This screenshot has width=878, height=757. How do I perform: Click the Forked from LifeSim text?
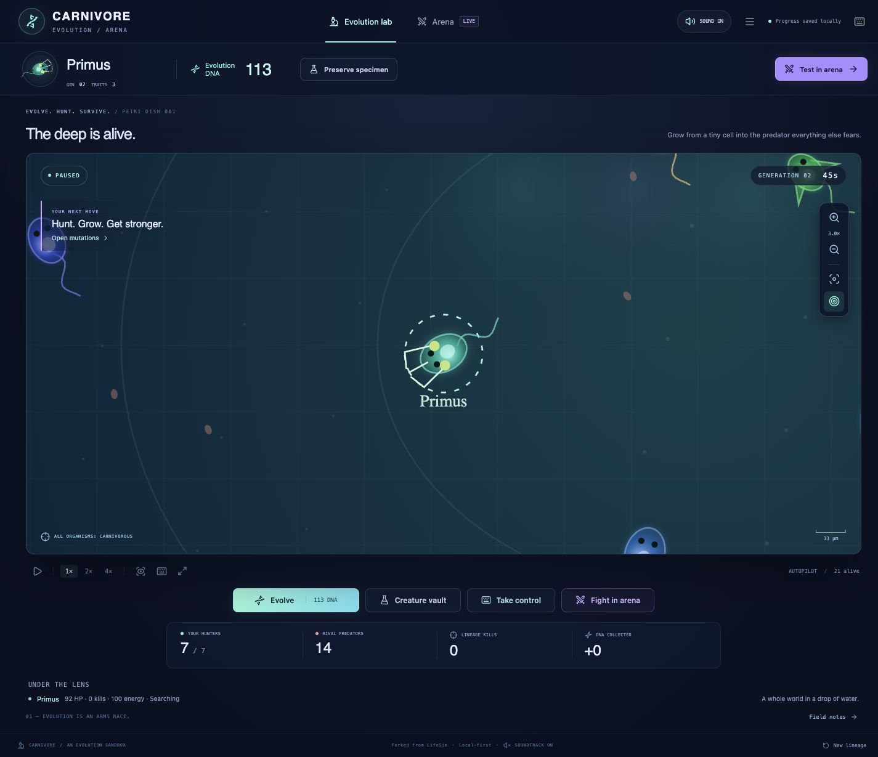coord(420,745)
